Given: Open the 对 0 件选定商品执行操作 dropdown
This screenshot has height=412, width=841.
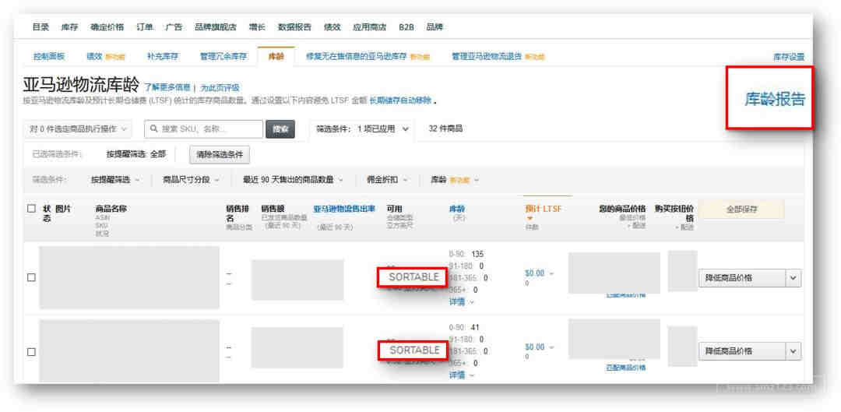Looking at the screenshot, I should (78, 129).
